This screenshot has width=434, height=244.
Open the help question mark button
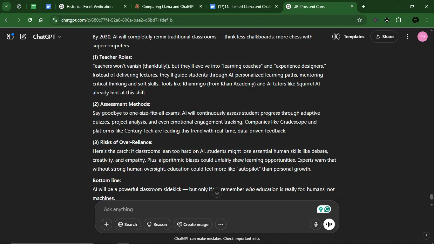pyautogui.click(x=426, y=236)
